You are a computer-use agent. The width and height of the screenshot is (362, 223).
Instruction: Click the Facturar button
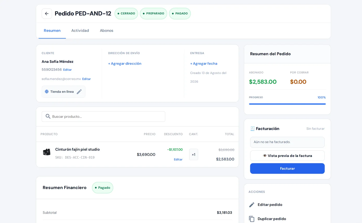tap(287, 168)
